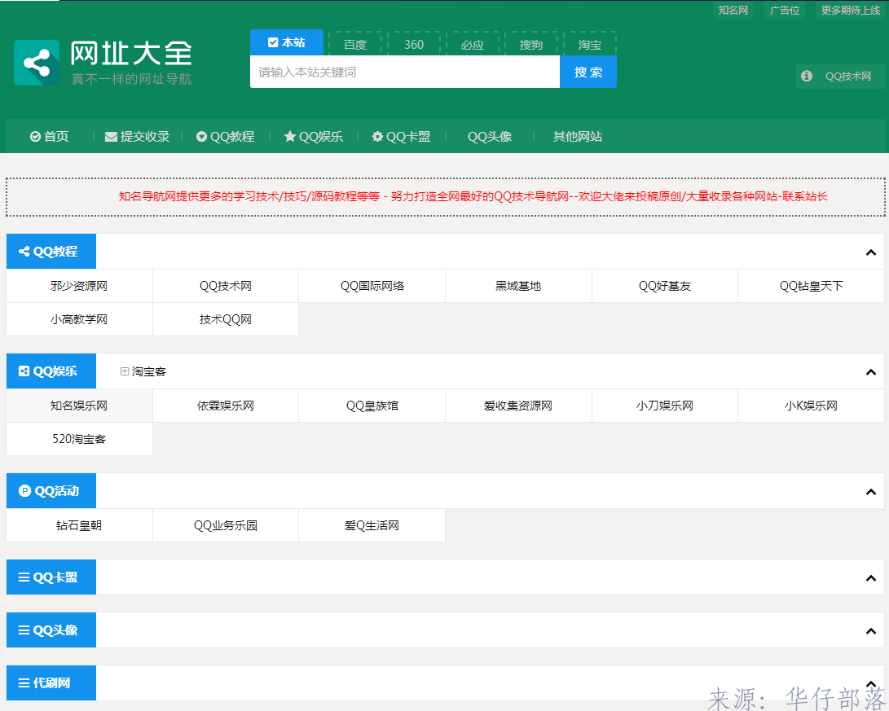Image resolution: width=889 pixels, height=711 pixels.
Task: Open the QQ业务乐园 link
Action: pyautogui.click(x=226, y=526)
